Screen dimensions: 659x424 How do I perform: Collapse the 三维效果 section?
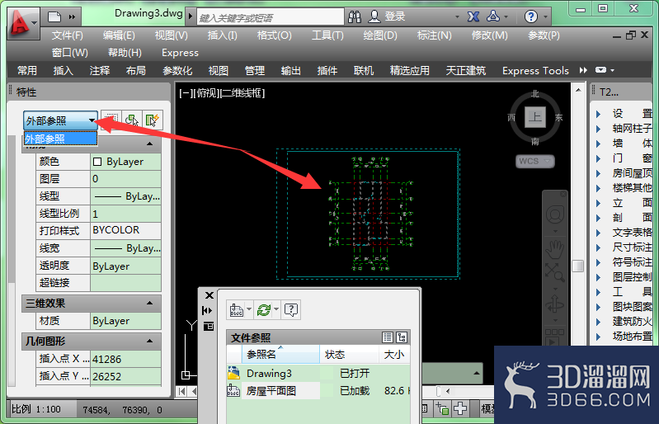149,303
